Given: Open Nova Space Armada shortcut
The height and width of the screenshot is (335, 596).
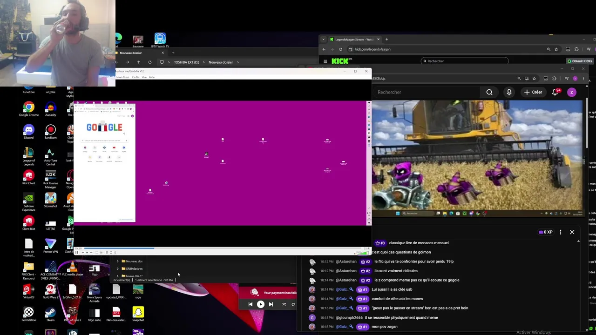Looking at the screenshot, I should (95, 294).
